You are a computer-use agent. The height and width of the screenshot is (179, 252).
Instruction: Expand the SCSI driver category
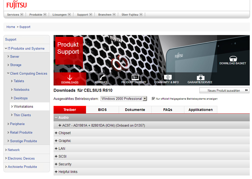[x=56, y=156]
